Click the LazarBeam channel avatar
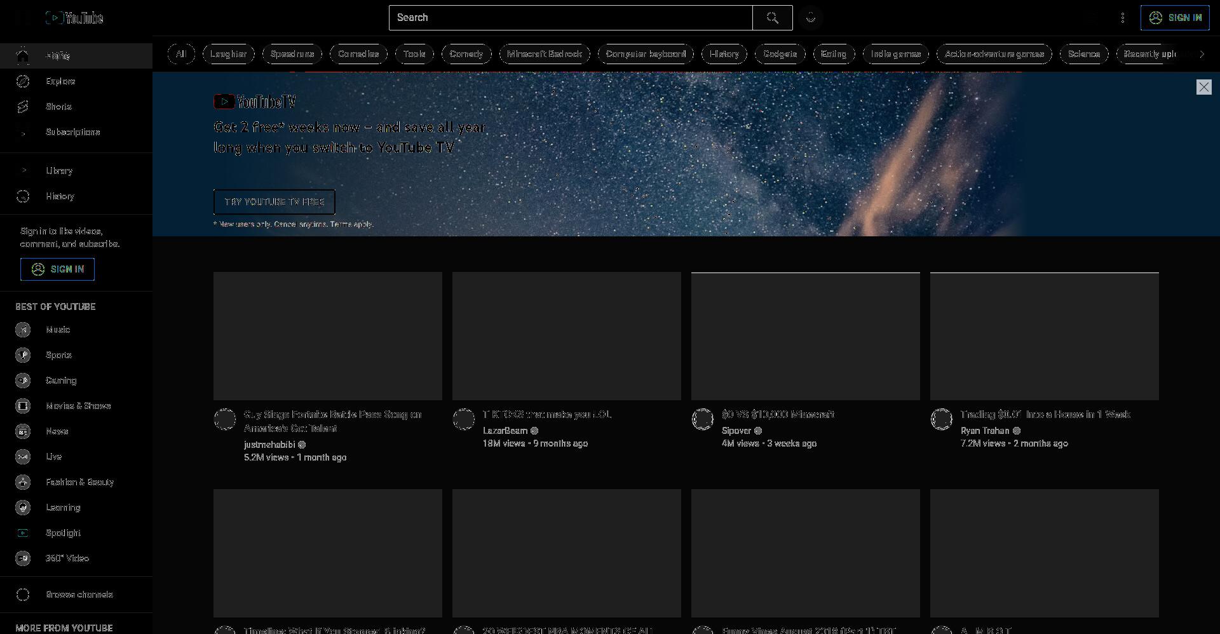Screen dimensions: 1220x634 [464, 419]
